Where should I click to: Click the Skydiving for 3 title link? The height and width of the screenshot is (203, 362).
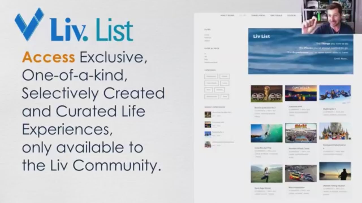[x=329, y=109]
